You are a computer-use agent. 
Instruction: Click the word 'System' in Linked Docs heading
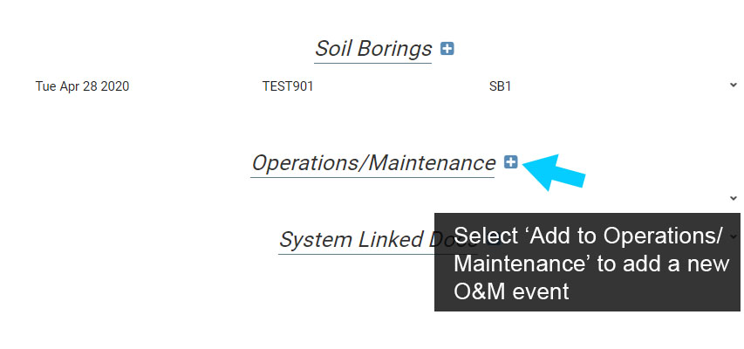click(316, 239)
